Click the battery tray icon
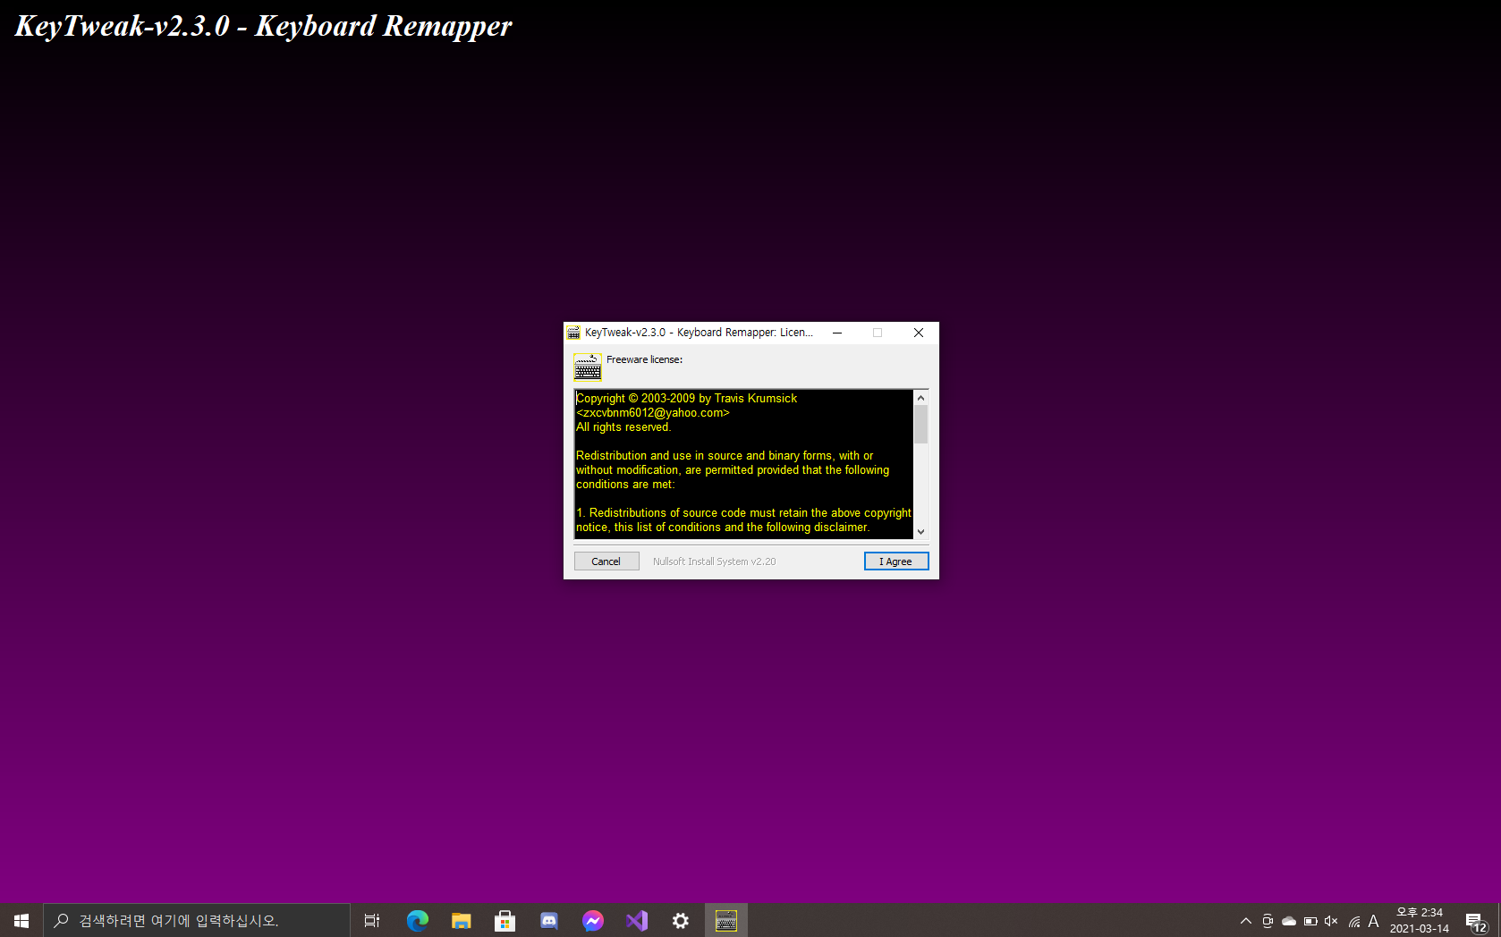1501x937 pixels. click(x=1310, y=921)
